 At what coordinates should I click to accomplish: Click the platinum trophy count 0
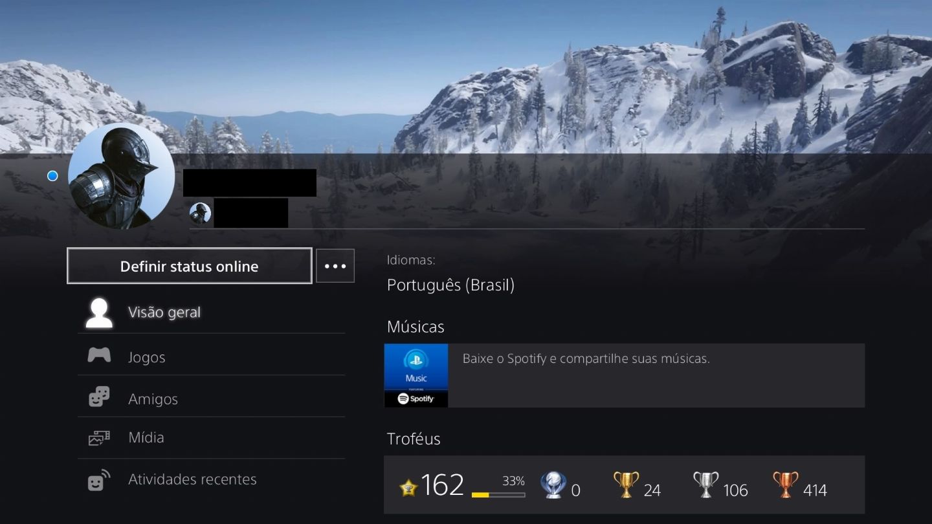(576, 490)
